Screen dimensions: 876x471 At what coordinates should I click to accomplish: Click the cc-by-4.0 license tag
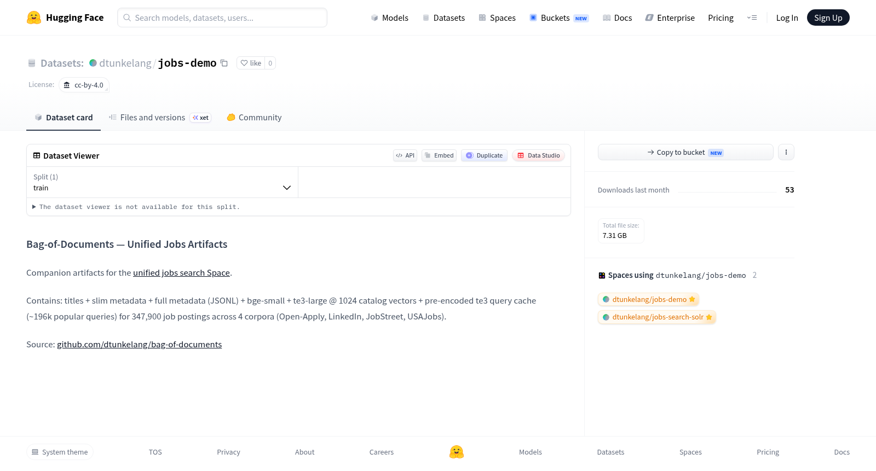(84, 85)
